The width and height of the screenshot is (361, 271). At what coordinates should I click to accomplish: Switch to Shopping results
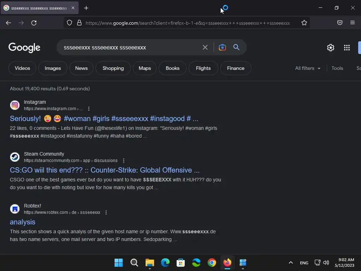(x=113, y=68)
